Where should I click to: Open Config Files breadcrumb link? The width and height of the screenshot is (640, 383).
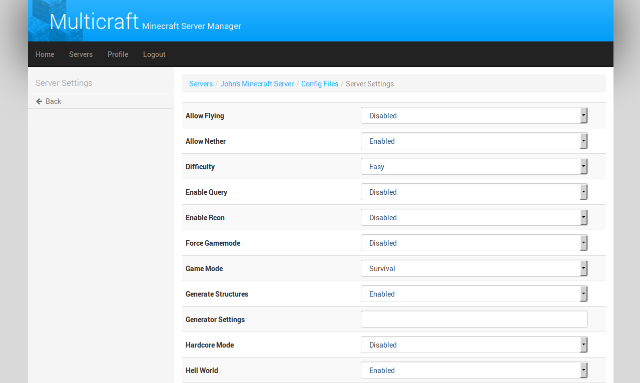[x=320, y=84]
